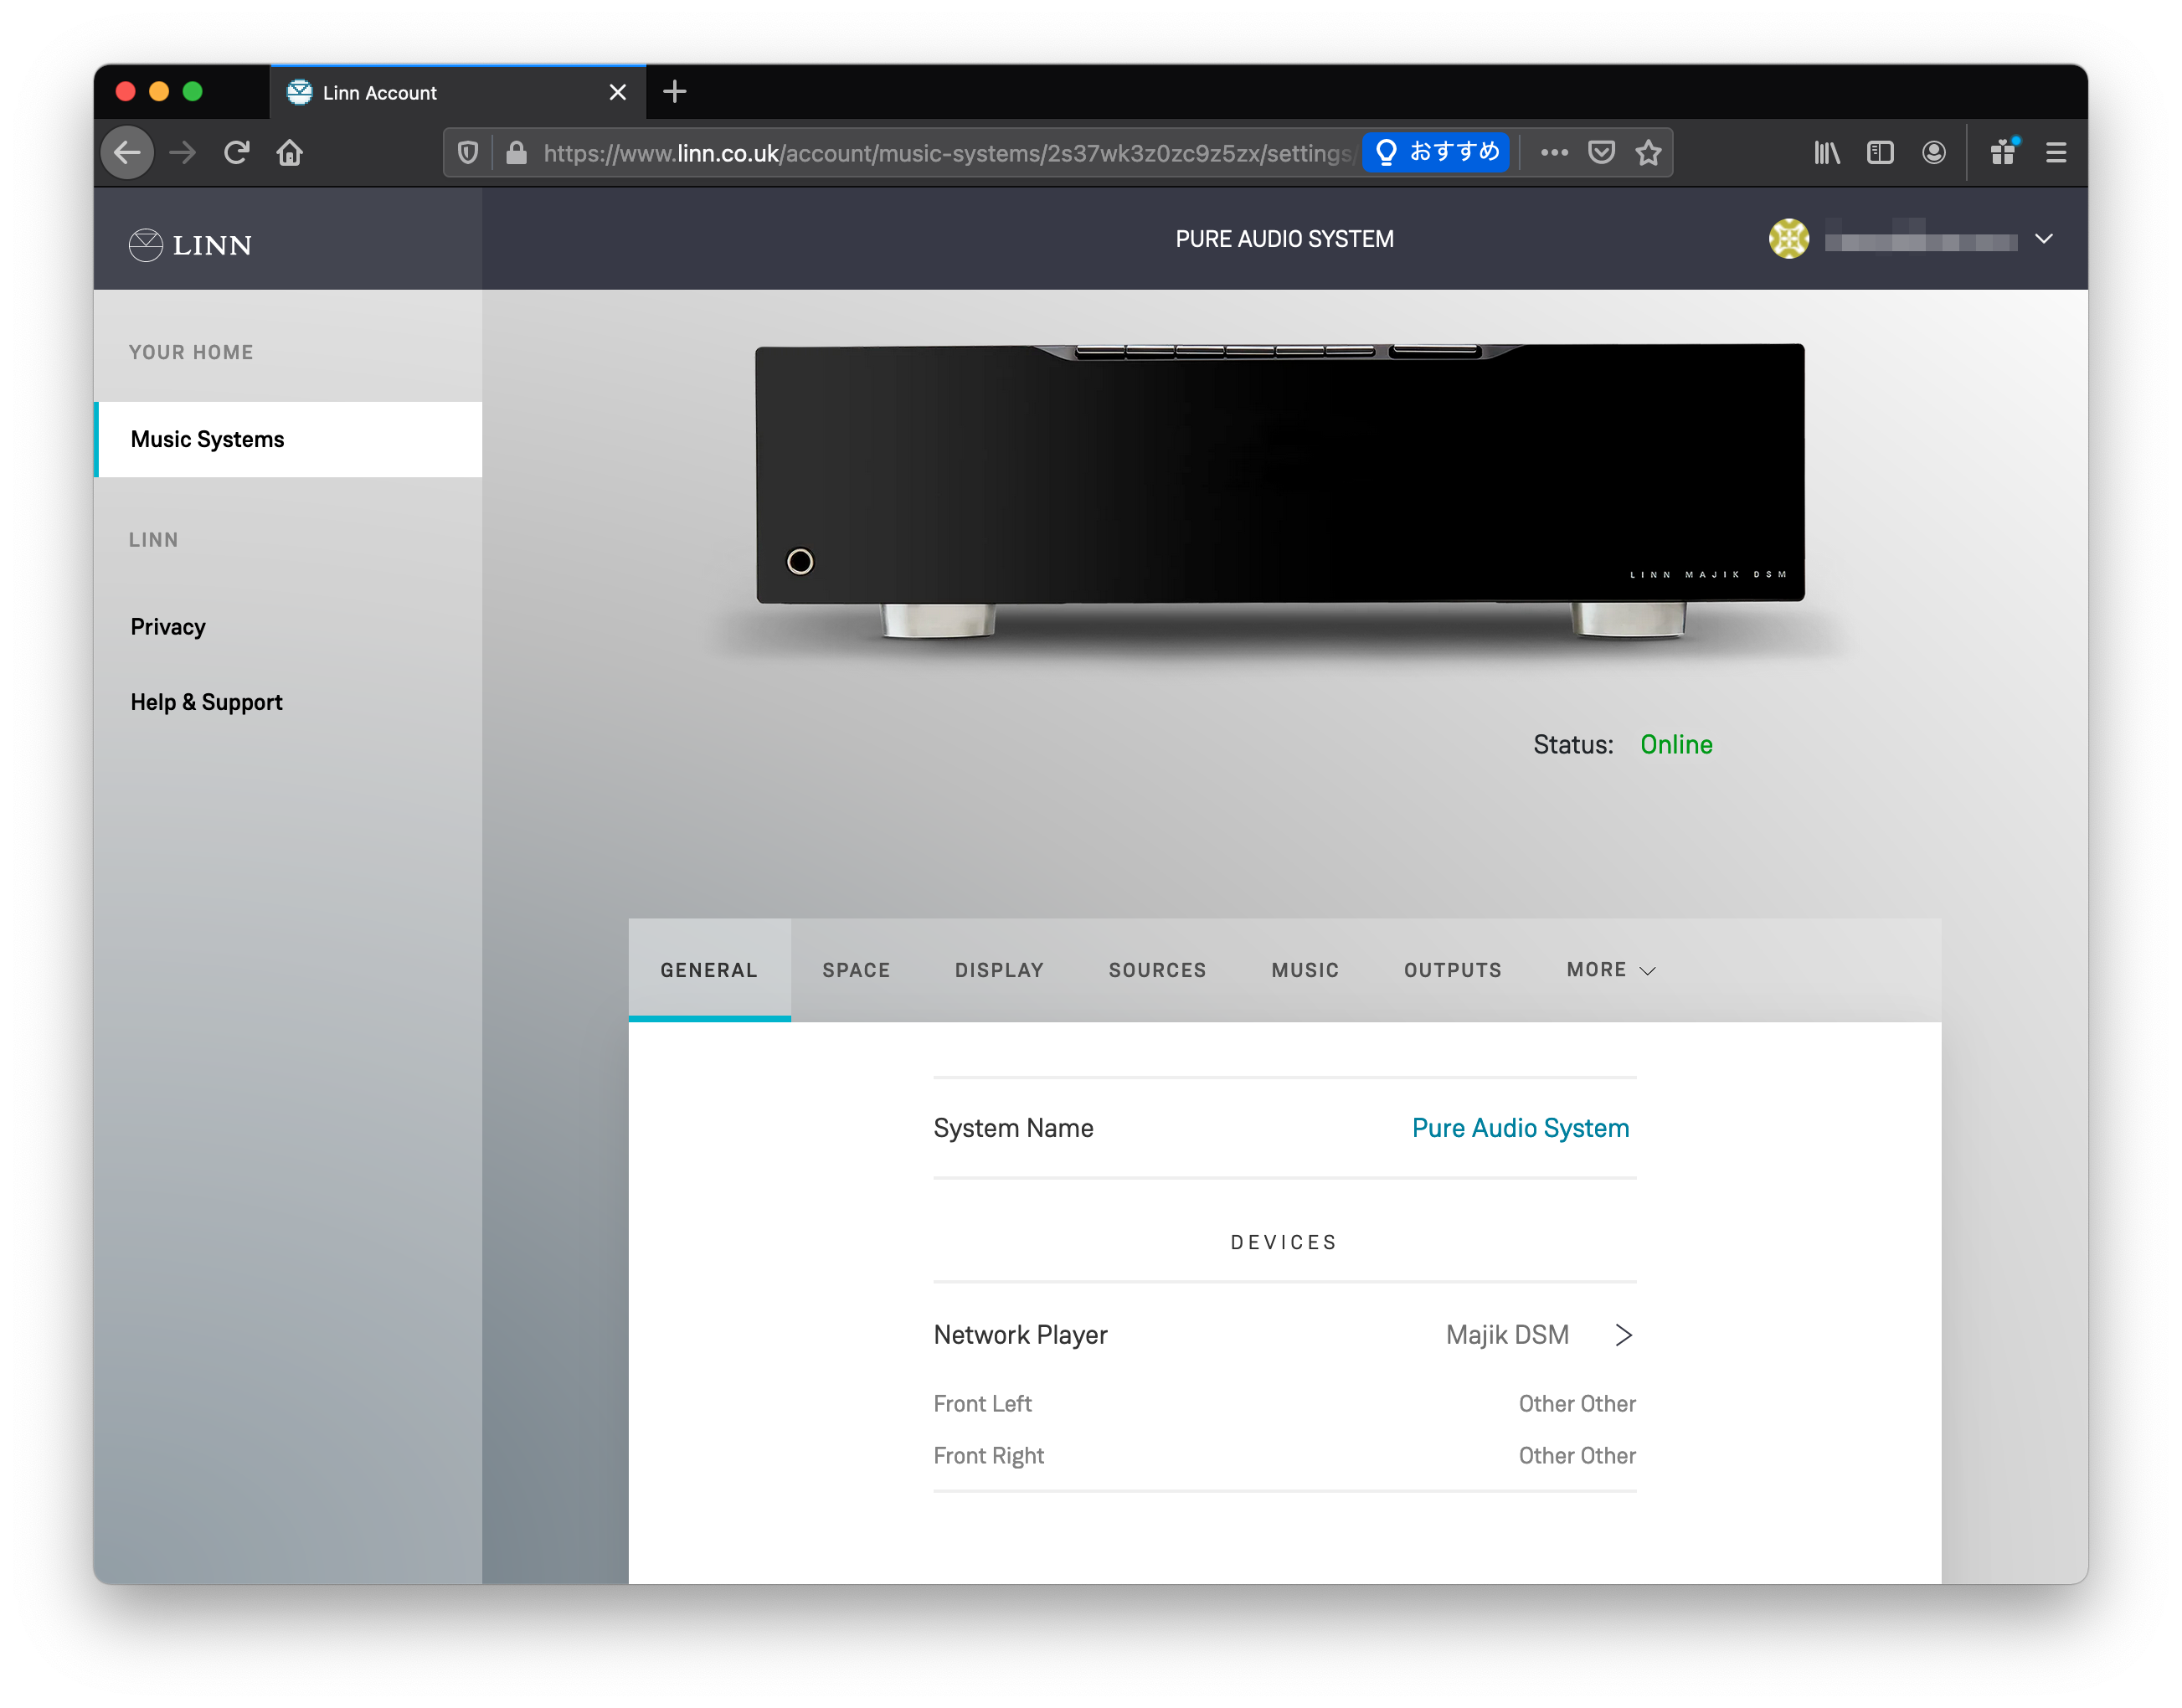This screenshot has height=1708, width=2182.
Task: Switch to the DISPLAY tab
Action: click(998, 969)
